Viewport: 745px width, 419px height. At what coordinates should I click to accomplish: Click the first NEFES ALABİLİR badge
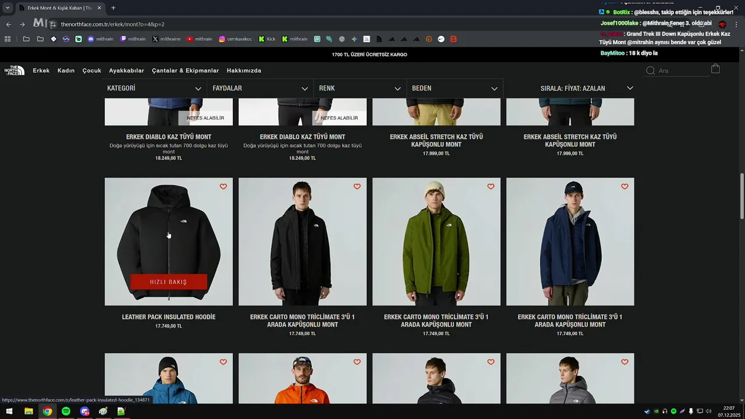coord(205,118)
